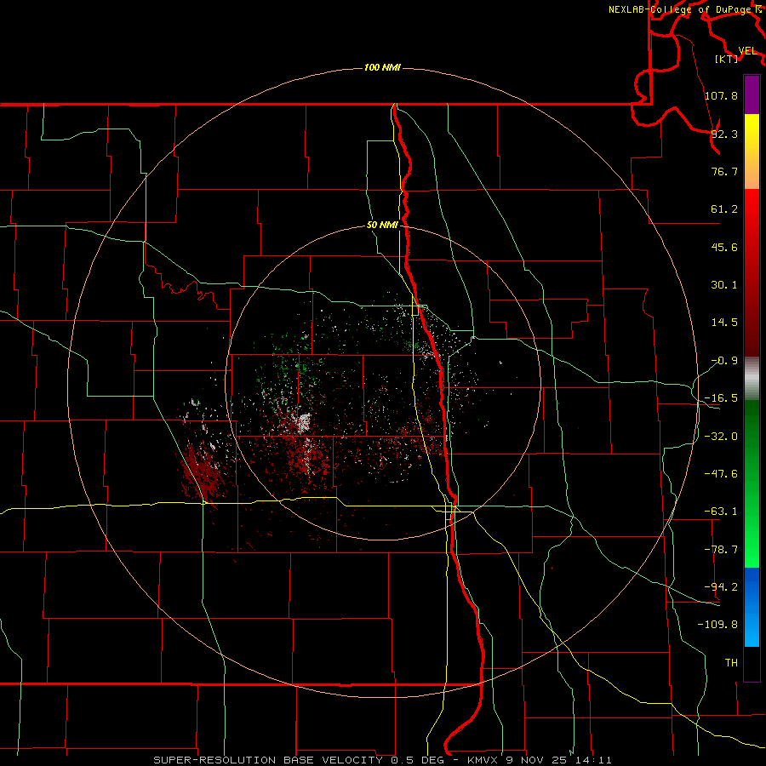The width and height of the screenshot is (766, 766).
Task: Click the VEL legend title
Action: [747, 51]
